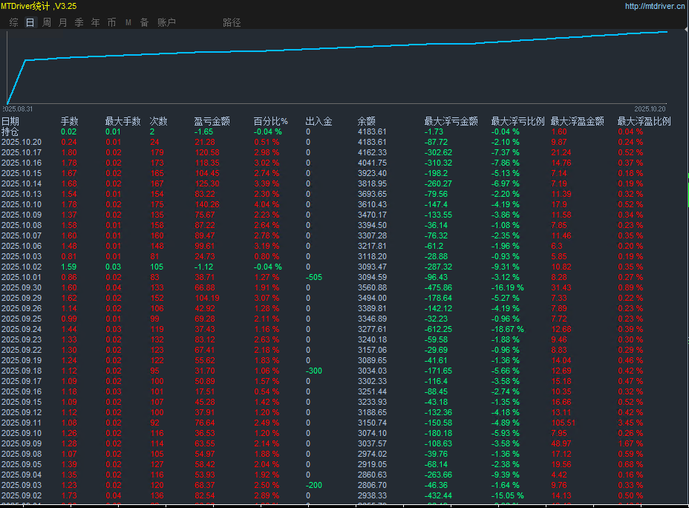Click the -505 withdrawal value
The width and height of the screenshot is (689, 508).
314,277
